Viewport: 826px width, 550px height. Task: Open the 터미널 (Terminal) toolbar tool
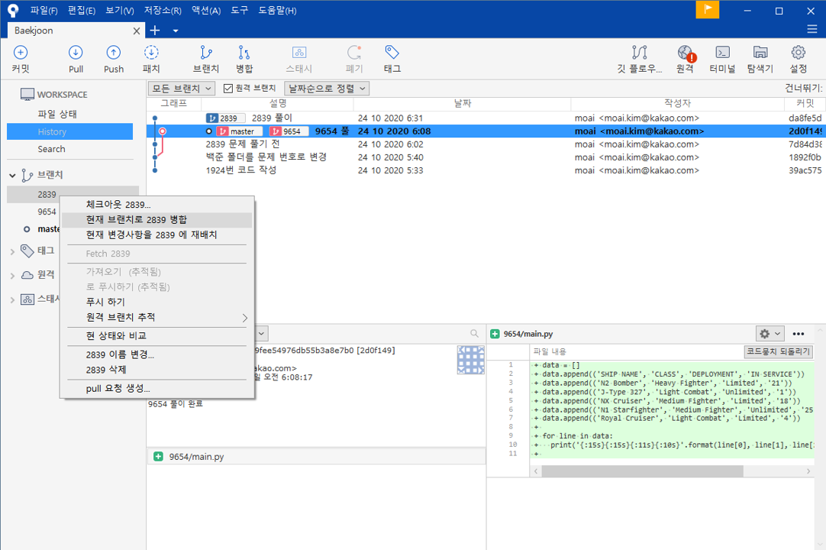(x=722, y=59)
